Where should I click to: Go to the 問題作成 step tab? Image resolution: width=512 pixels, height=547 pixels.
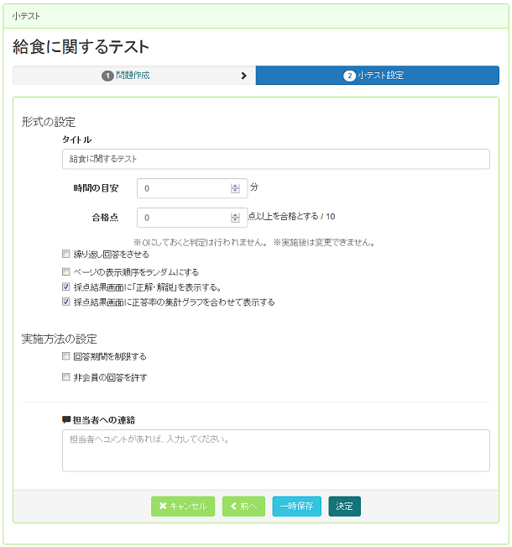pos(134,76)
